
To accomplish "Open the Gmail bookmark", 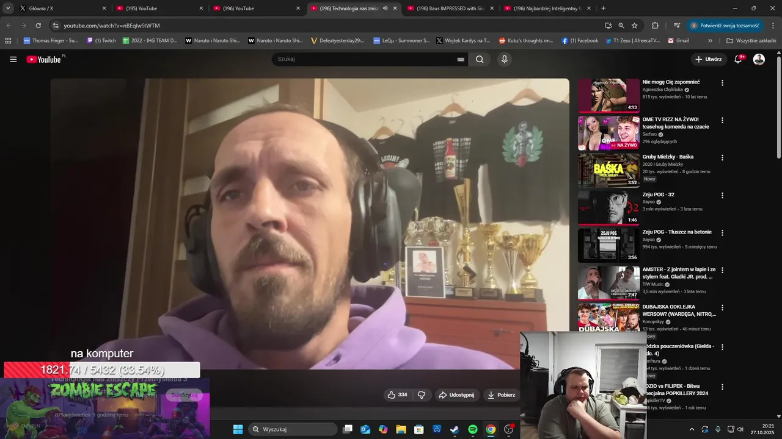I will (679, 41).
